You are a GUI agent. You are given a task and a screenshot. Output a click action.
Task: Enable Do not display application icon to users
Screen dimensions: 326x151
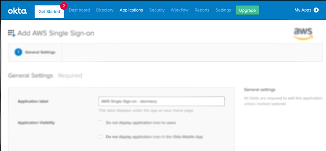[x=101, y=123]
